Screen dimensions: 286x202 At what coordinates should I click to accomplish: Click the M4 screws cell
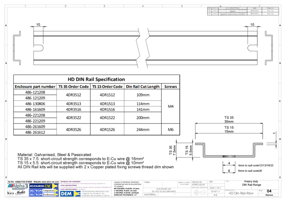pos(171,107)
